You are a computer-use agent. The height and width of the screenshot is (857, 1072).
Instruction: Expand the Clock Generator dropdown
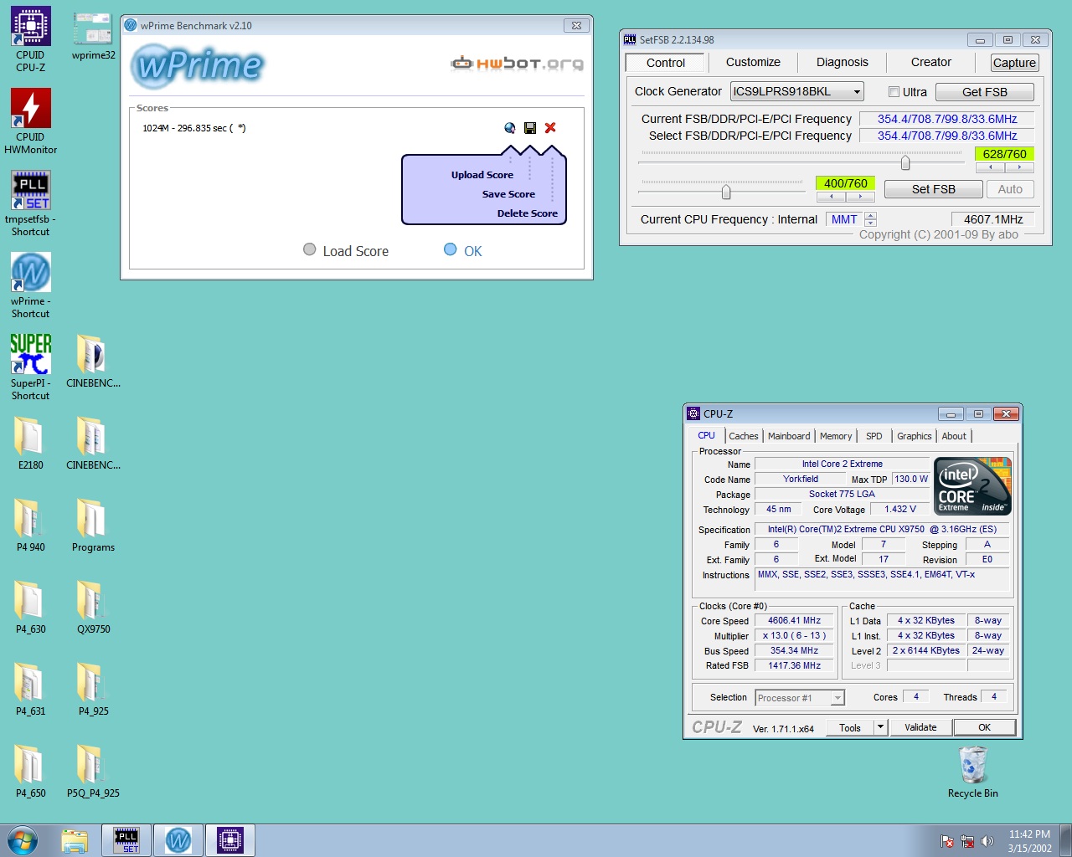(857, 92)
